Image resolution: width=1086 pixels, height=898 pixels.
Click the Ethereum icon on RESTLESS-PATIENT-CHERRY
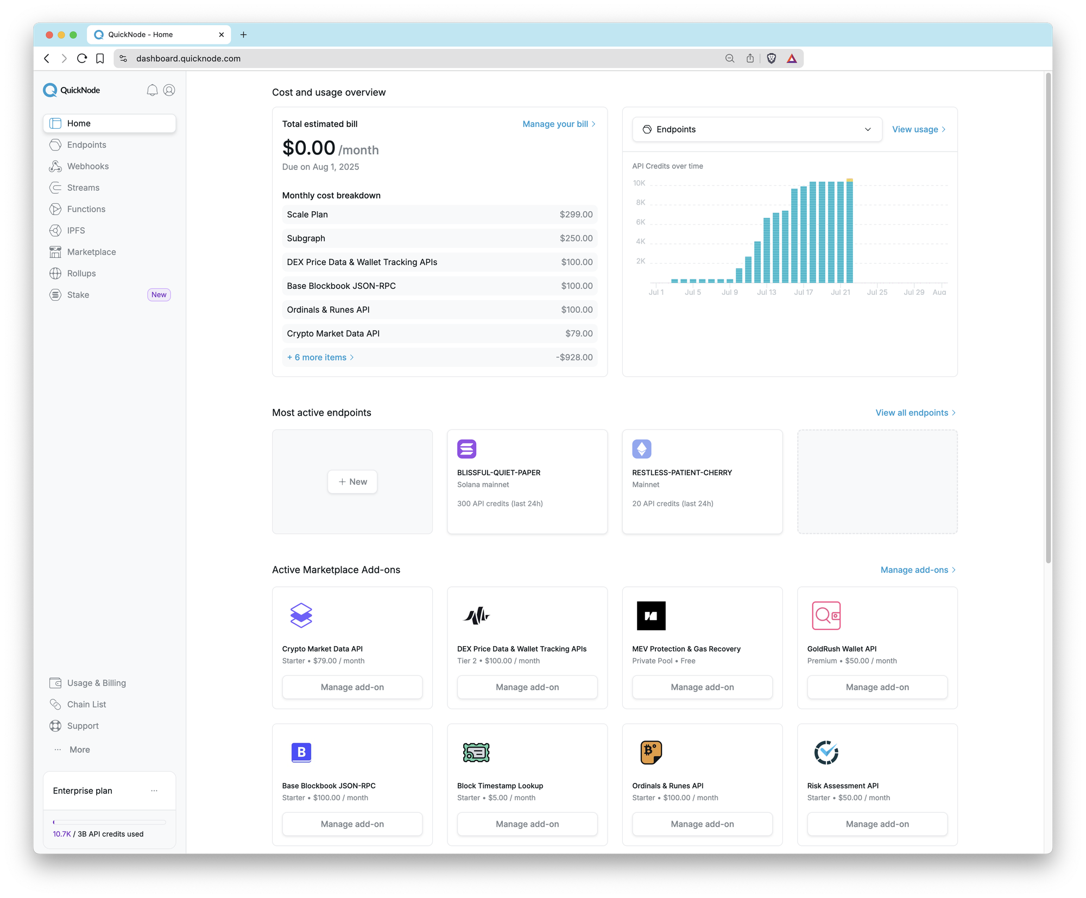click(x=641, y=449)
